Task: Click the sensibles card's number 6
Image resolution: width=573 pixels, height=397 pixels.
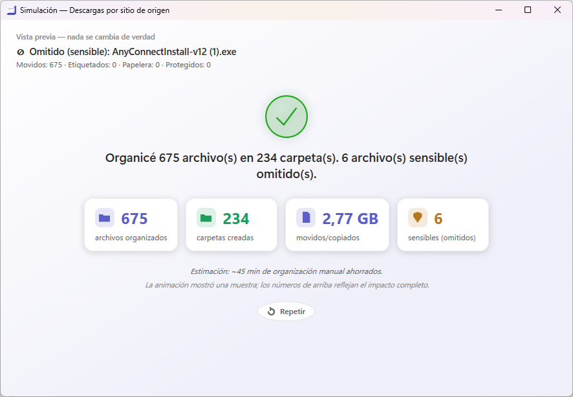Action: pos(438,219)
